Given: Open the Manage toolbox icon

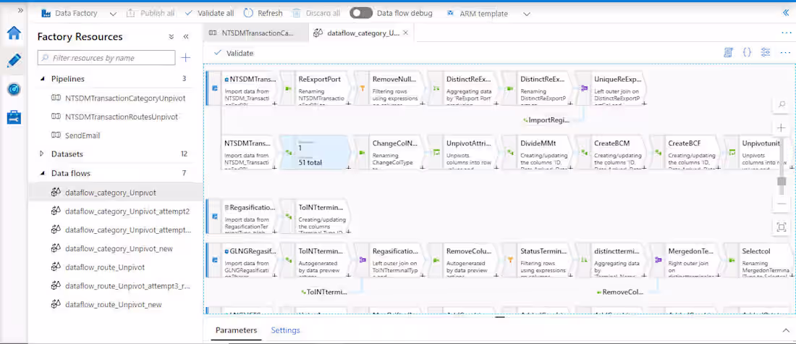Looking at the screenshot, I should [x=14, y=117].
